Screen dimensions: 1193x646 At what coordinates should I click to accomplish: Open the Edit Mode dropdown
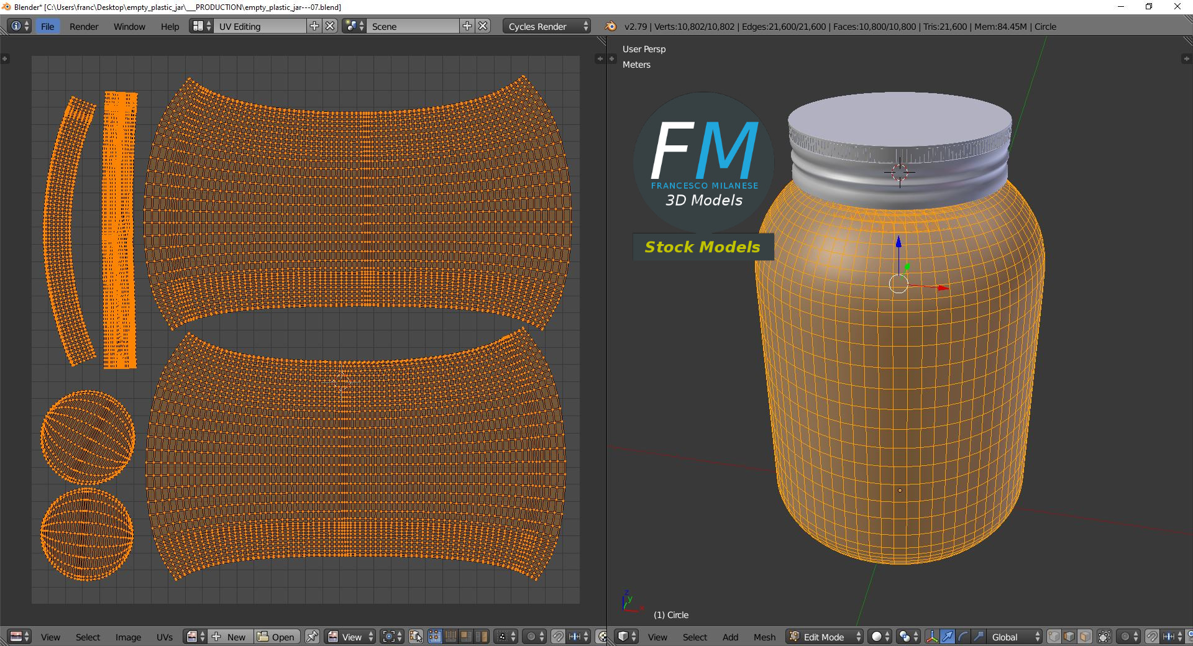coord(825,637)
